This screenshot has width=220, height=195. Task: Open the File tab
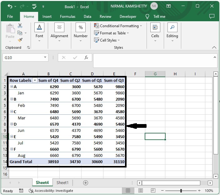[10, 17]
